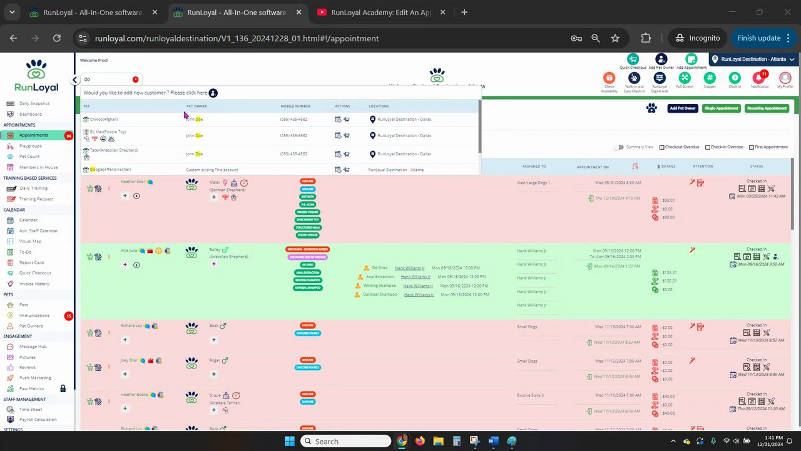The height and width of the screenshot is (451, 801).
Task: Click appointment action icon for Chikoo row
Action: pyautogui.click(x=338, y=119)
